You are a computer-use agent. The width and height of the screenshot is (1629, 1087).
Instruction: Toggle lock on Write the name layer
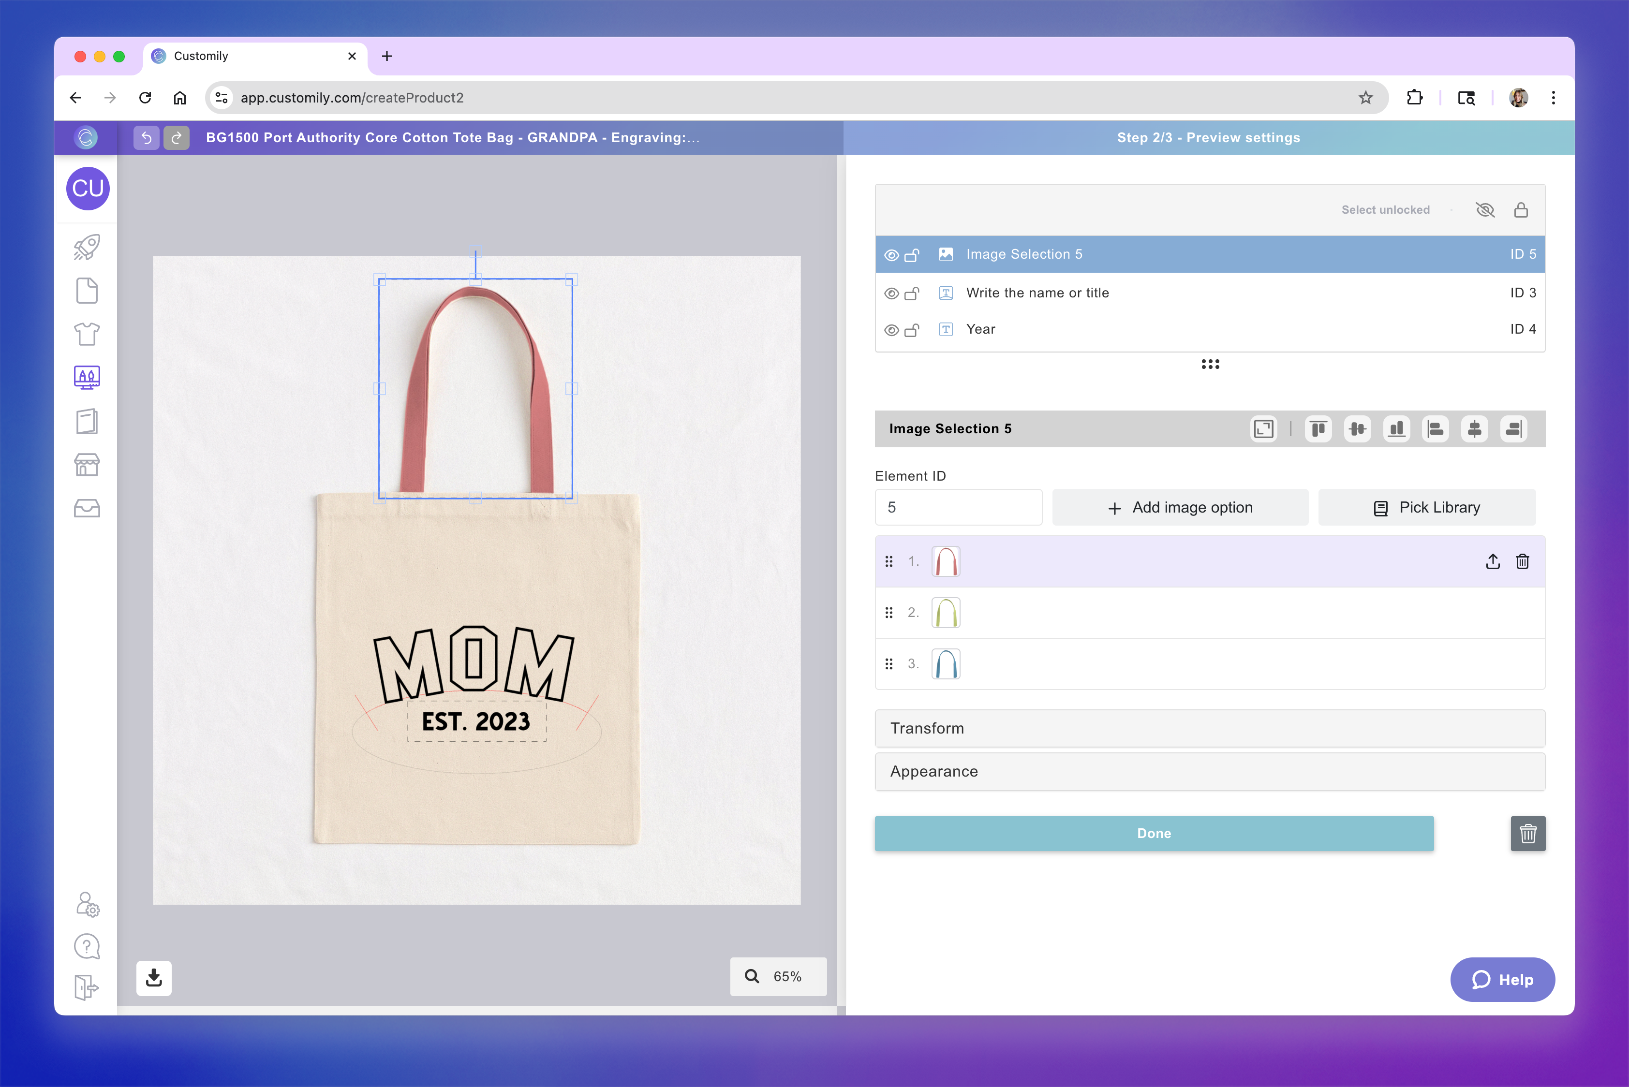(912, 293)
